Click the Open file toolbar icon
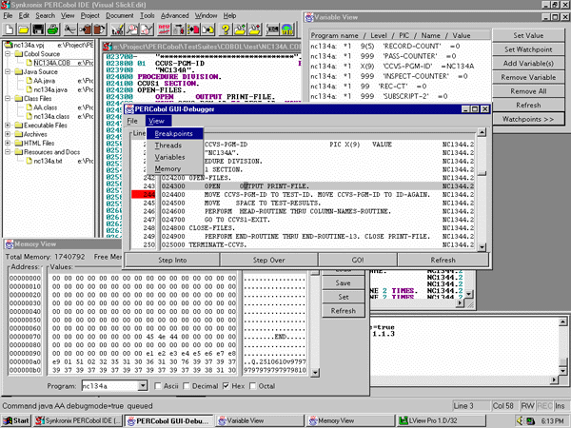This screenshot has width=571, height=428. click(x=22, y=29)
